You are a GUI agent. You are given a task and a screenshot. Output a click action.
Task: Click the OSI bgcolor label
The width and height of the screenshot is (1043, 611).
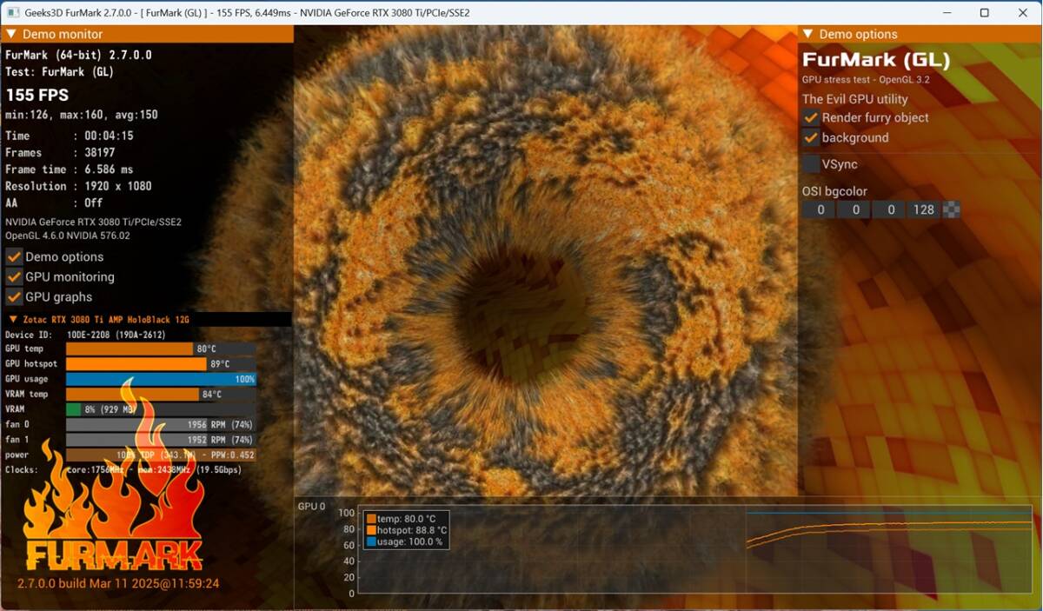[834, 191]
